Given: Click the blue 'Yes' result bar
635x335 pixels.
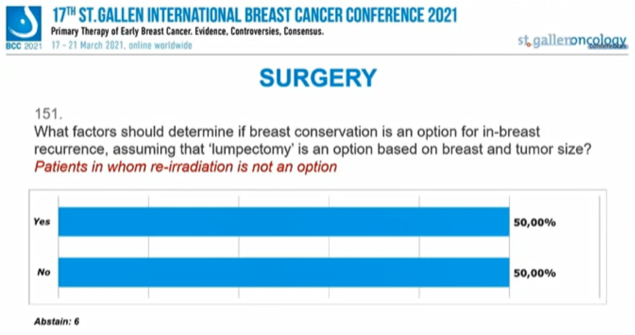Looking at the screenshot, I should (x=283, y=222).
